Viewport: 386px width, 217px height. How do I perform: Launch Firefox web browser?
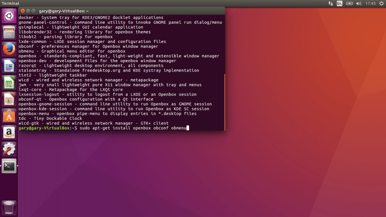[9, 49]
